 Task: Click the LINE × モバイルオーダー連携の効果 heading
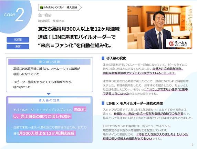click(135, 103)
